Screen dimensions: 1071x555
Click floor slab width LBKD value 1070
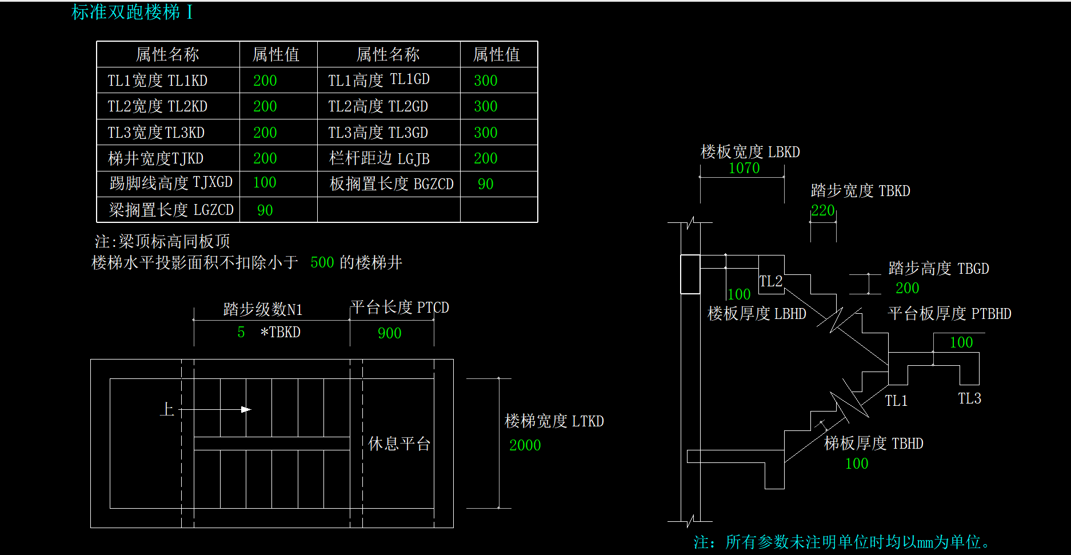(744, 168)
